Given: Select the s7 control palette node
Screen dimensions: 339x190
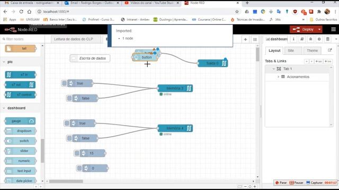Looking at the screenshot, I should click(x=20, y=94).
